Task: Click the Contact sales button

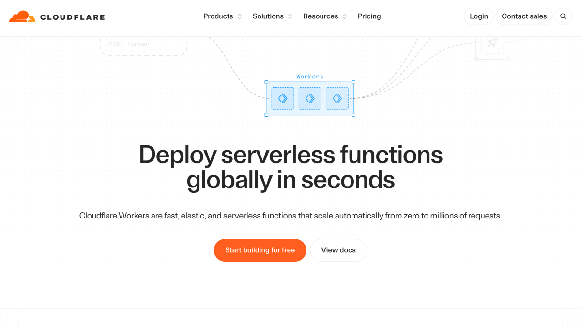Action: click(524, 16)
